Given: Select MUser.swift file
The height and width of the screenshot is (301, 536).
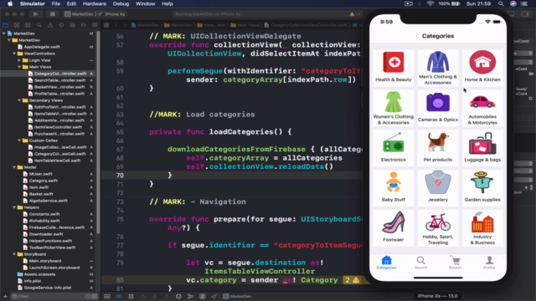Looking at the screenshot, I should click(x=41, y=174).
